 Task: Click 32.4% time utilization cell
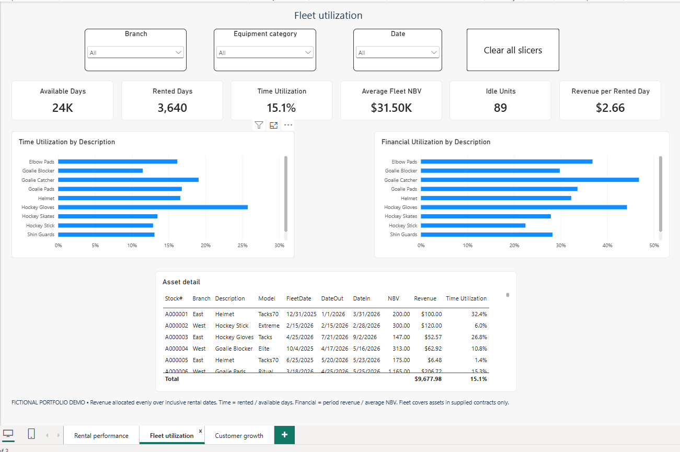pos(479,314)
